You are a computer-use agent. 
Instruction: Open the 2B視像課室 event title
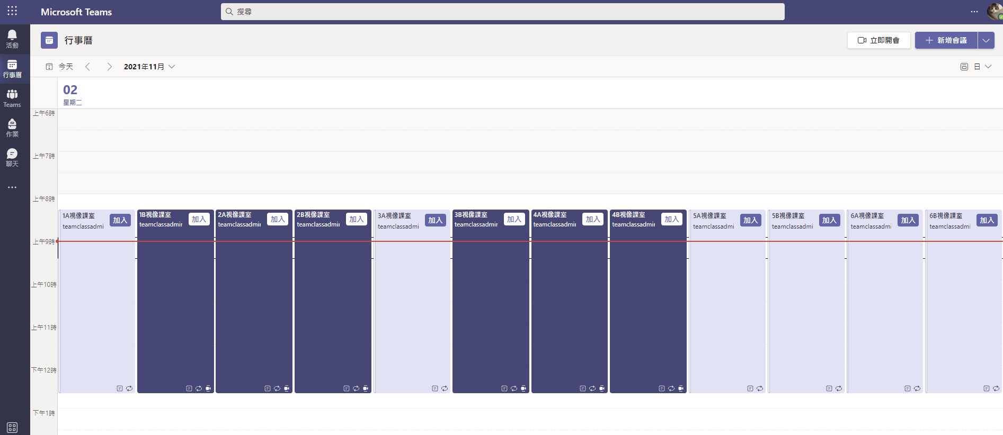(313, 215)
